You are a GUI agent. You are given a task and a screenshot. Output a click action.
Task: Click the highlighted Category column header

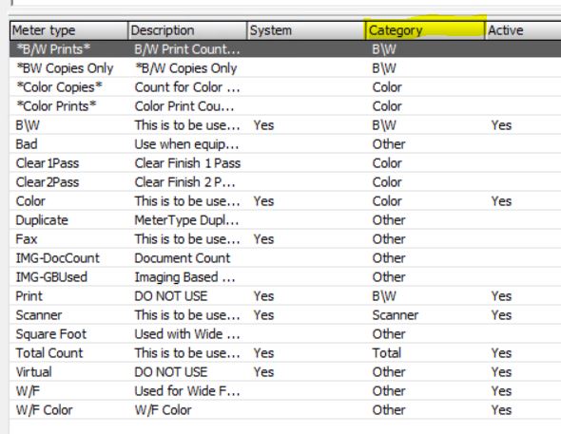[425, 30]
